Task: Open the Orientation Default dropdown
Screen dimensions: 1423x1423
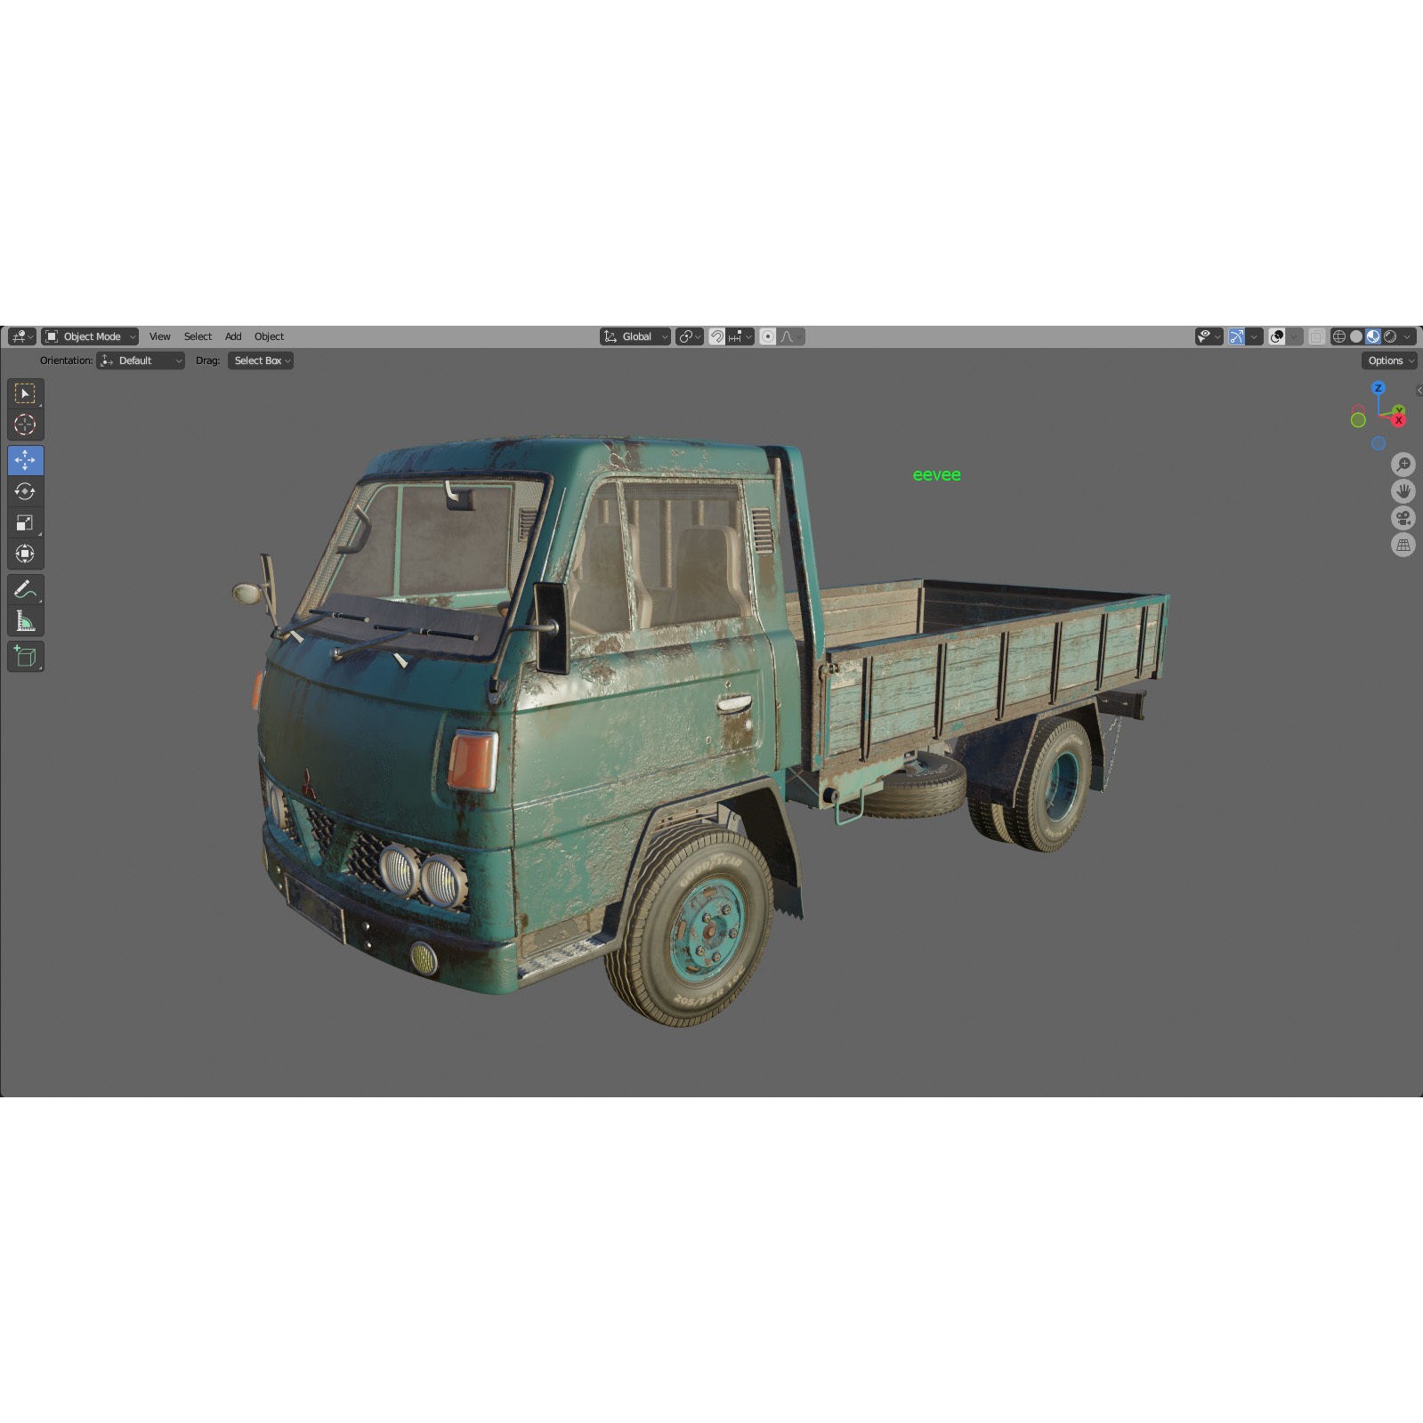Action: point(141,360)
